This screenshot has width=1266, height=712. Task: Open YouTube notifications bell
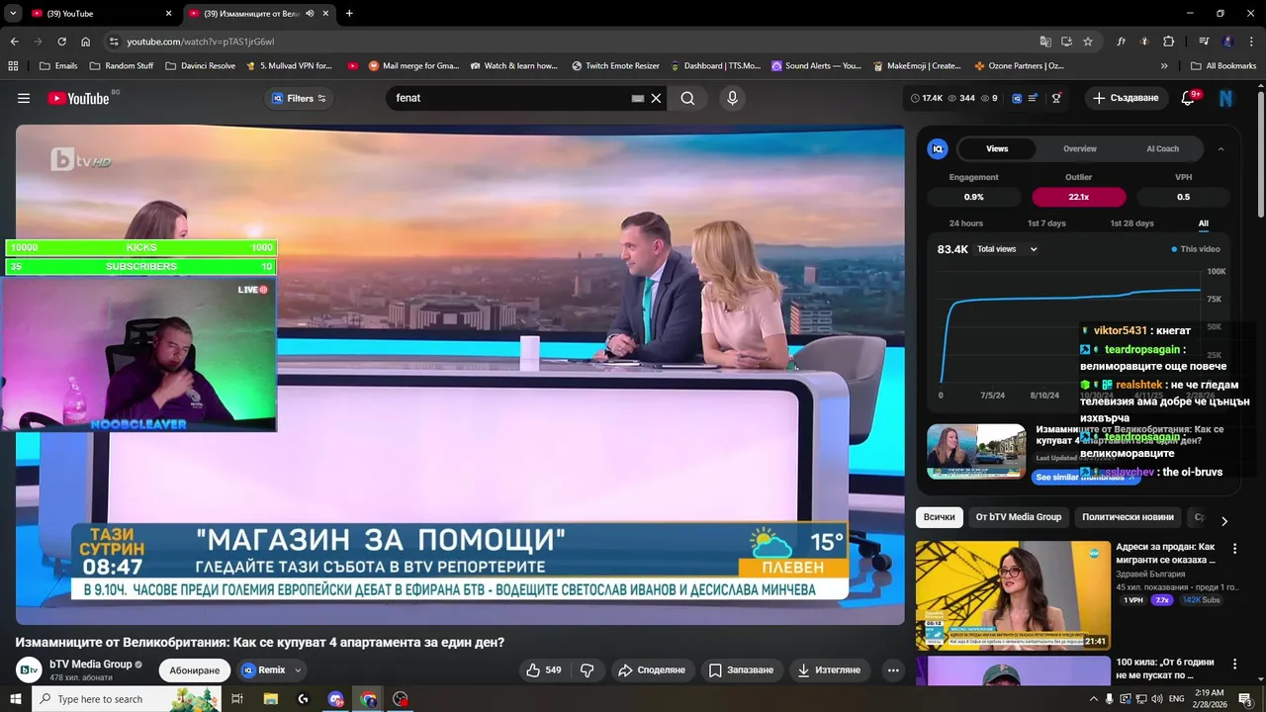click(x=1189, y=98)
